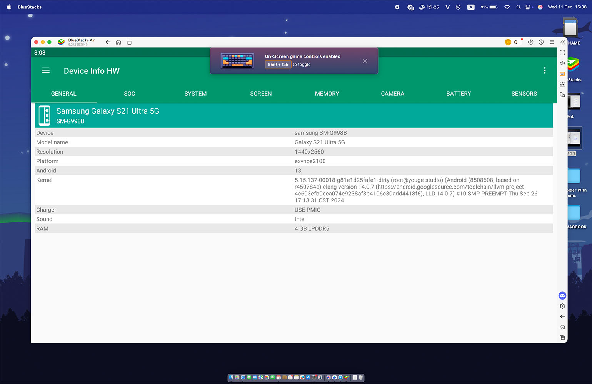This screenshot has height=384, width=592.
Task: Click the gold coin rewards counter
Action: [511, 42]
